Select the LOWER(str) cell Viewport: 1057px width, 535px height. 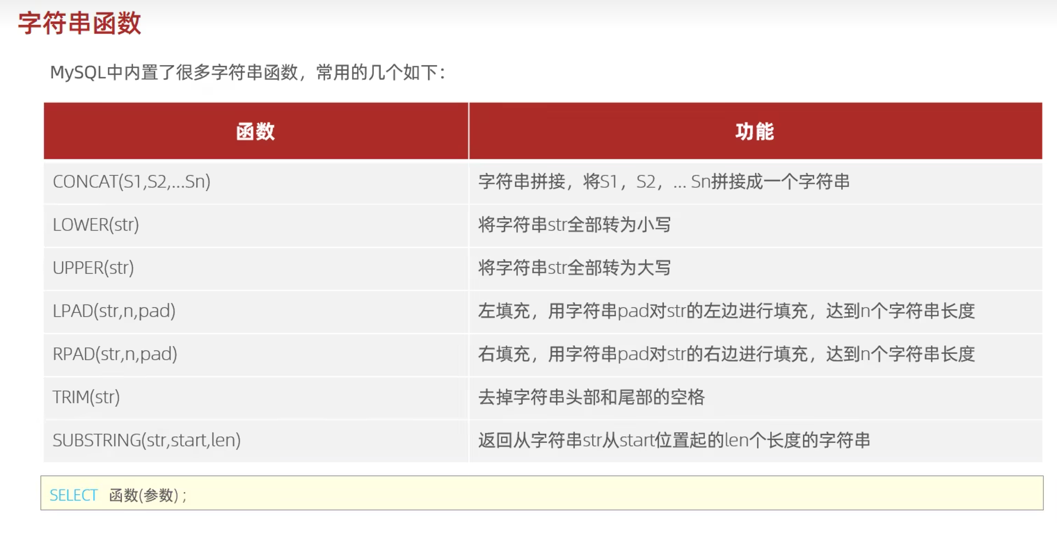click(256, 225)
